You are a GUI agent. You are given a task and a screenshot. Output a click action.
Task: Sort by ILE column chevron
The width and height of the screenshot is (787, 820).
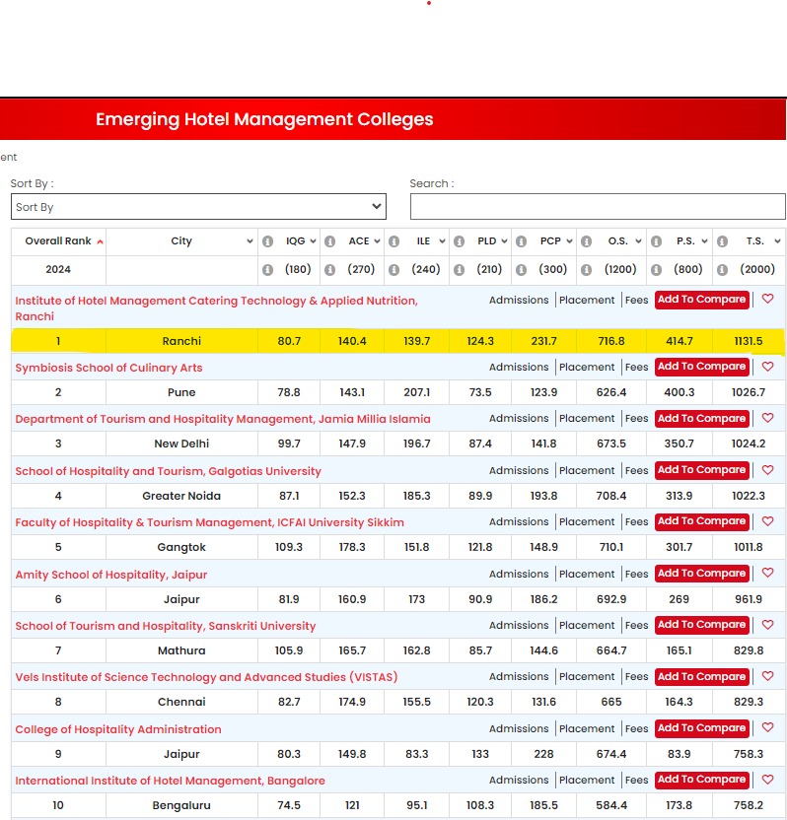[442, 241]
